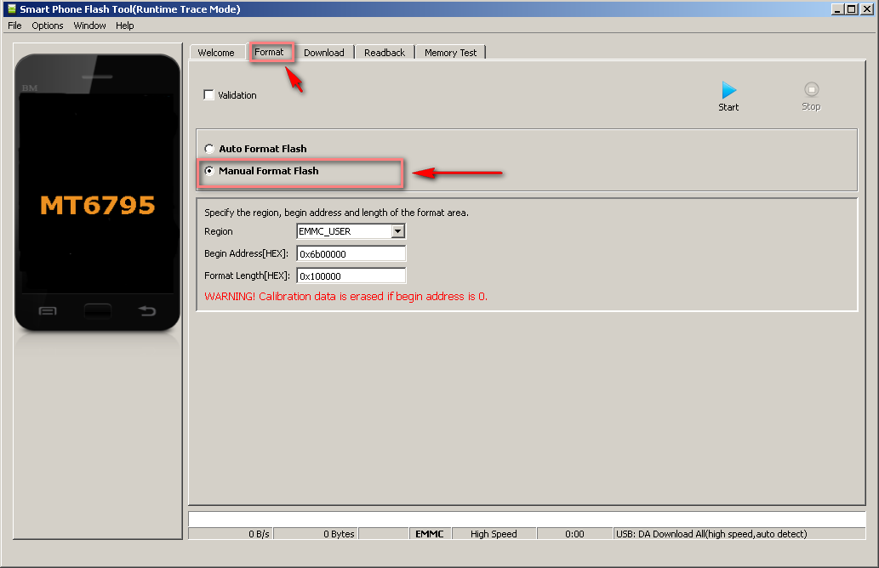Enable the Validation checkbox

(x=208, y=95)
